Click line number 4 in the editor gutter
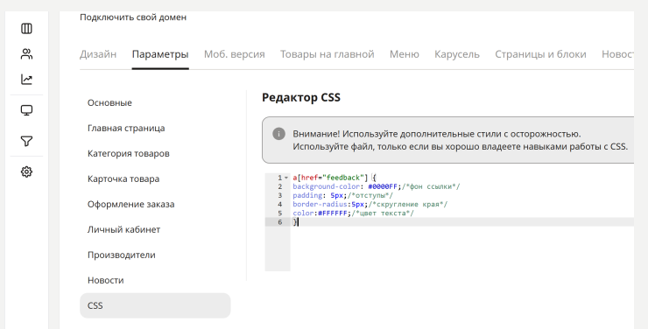The image size is (648, 329). (x=280, y=205)
